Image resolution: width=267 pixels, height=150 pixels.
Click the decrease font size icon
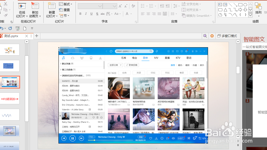126,6
